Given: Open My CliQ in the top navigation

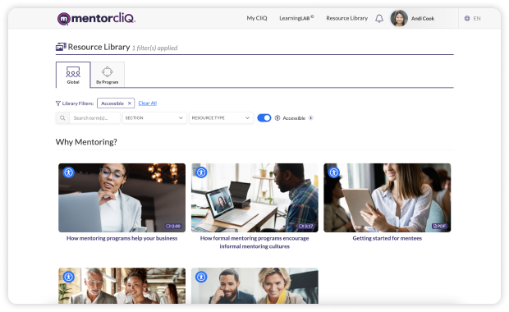Looking at the screenshot, I should (x=257, y=18).
